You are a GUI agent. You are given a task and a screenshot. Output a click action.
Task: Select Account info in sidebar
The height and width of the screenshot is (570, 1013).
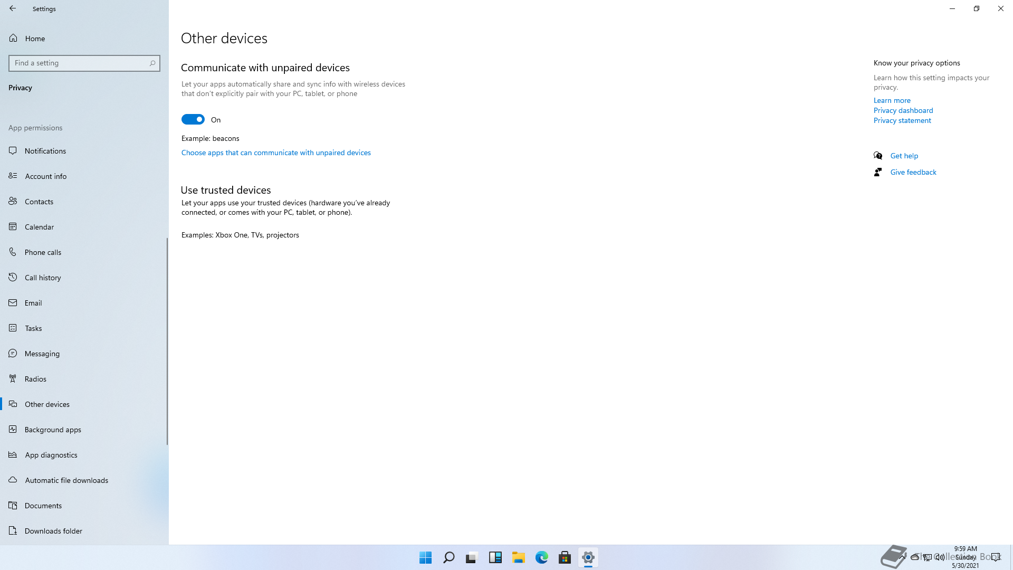46,176
